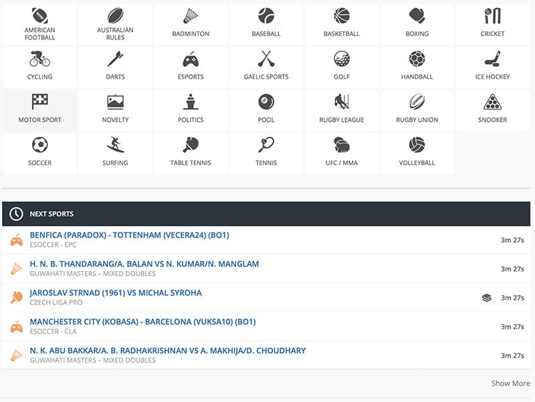Click shuttlecock icon beside Abu Bakkar match

(16, 356)
